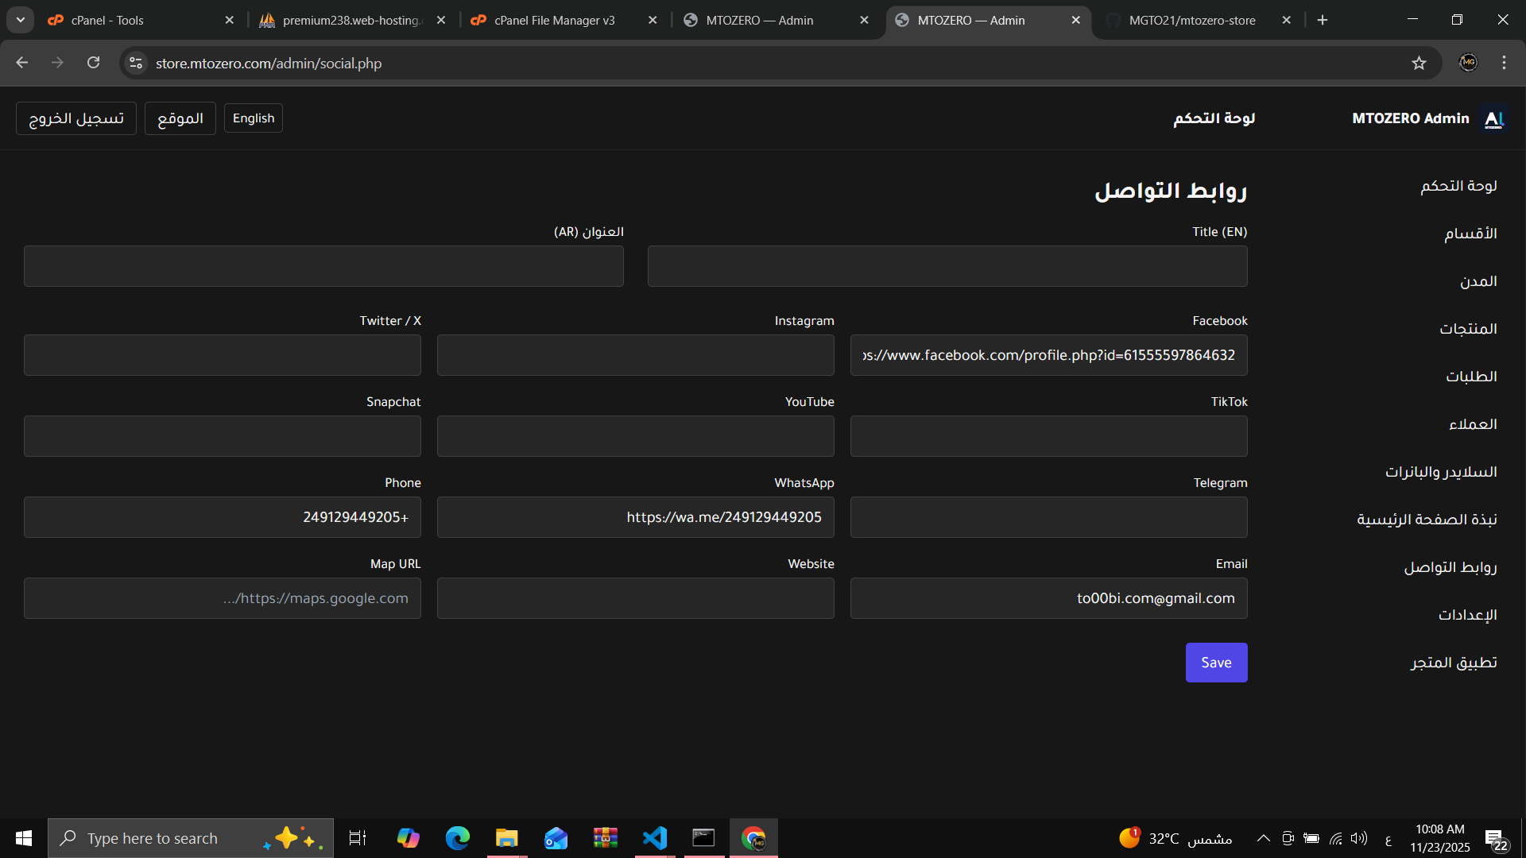This screenshot has height=858, width=1526.
Task: Open the site information icon in address bar
Action: click(x=136, y=63)
